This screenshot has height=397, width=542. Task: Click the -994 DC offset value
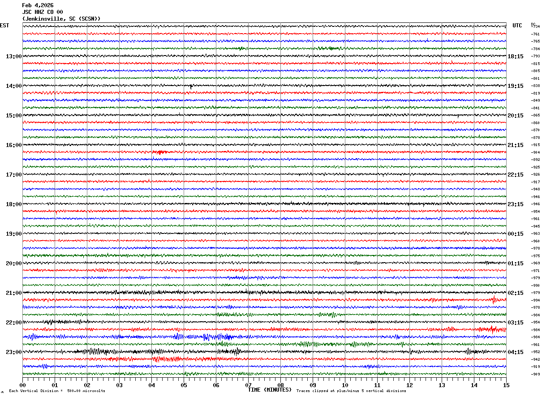pos(535,300)
